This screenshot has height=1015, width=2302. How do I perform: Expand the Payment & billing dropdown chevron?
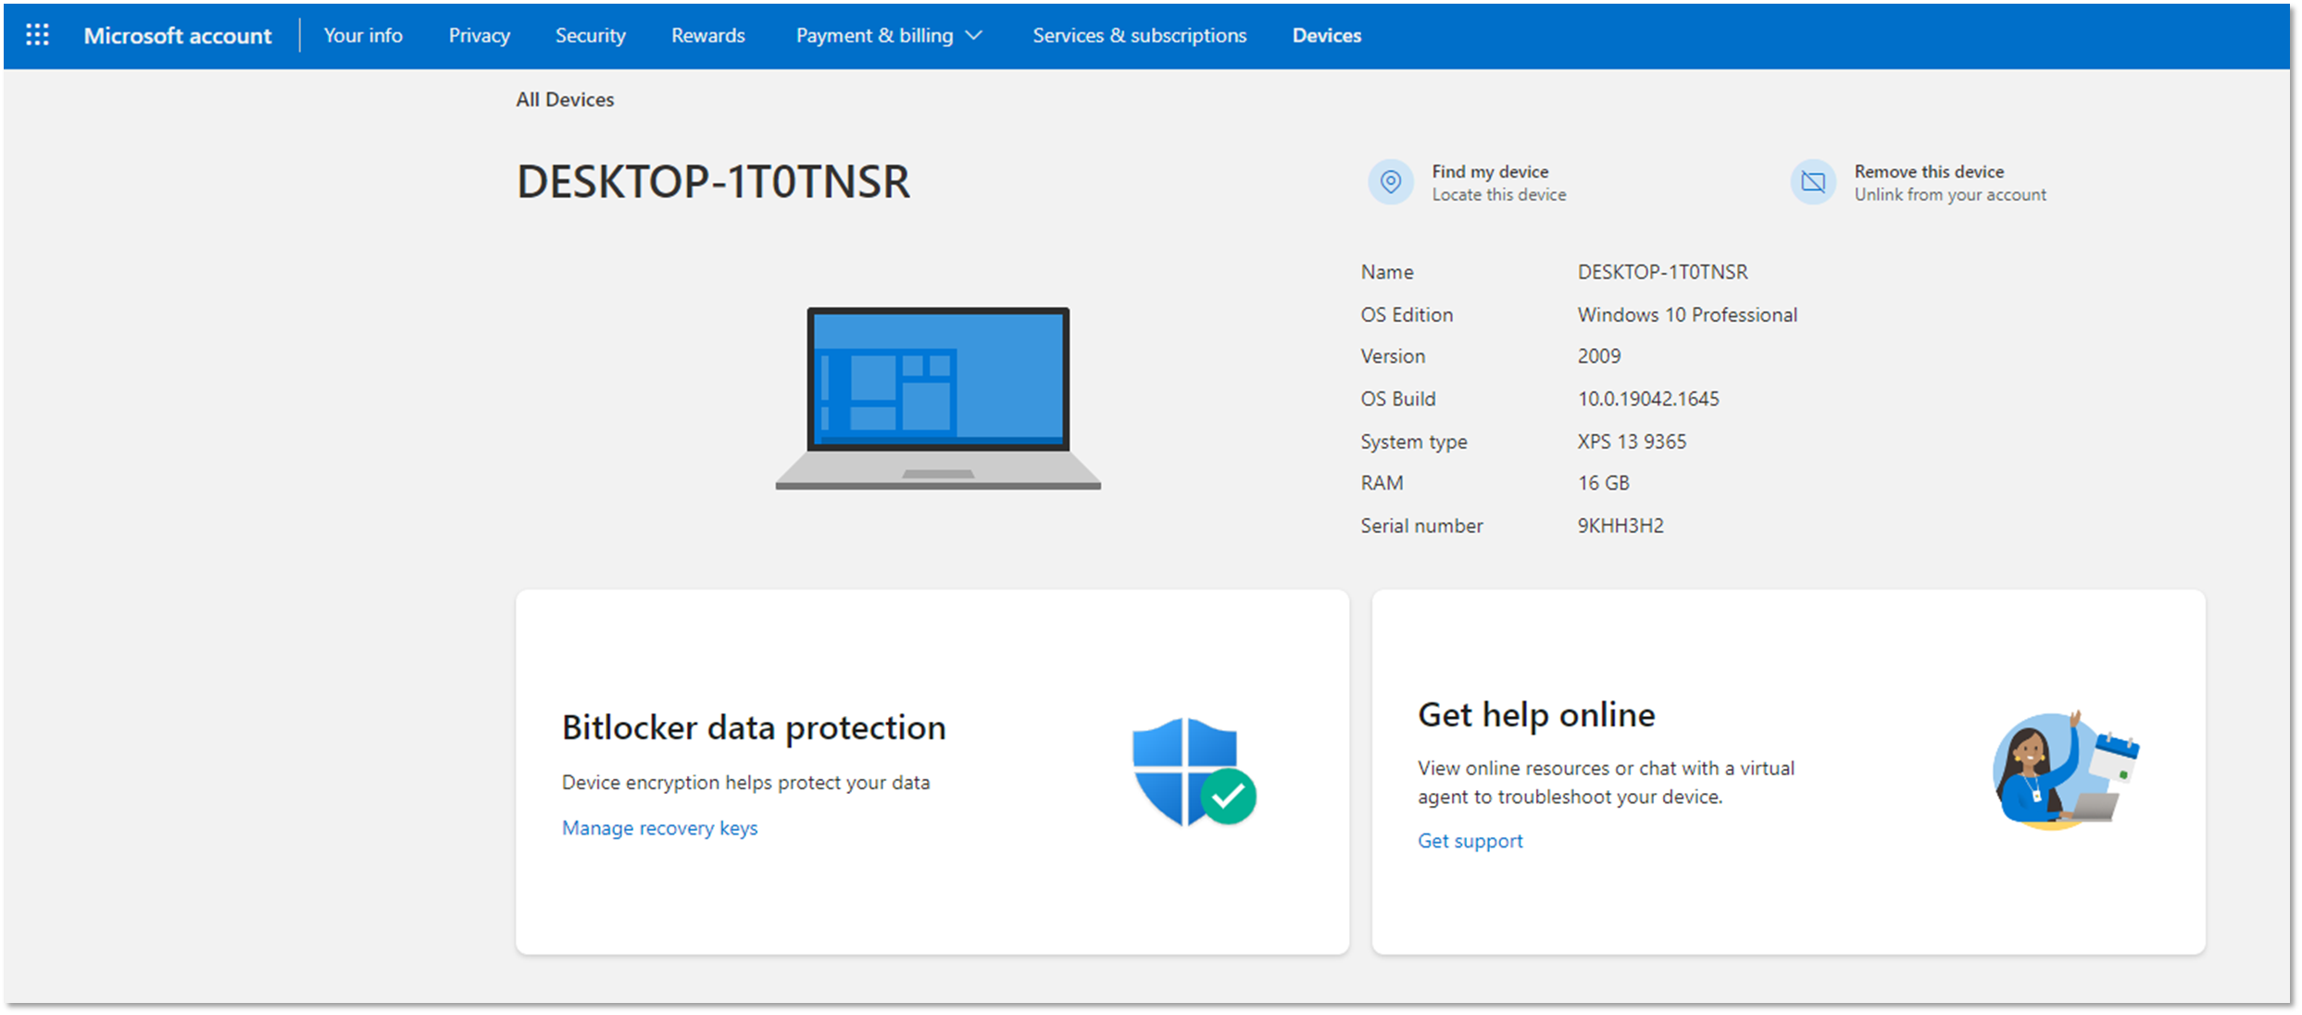[973, 35]
